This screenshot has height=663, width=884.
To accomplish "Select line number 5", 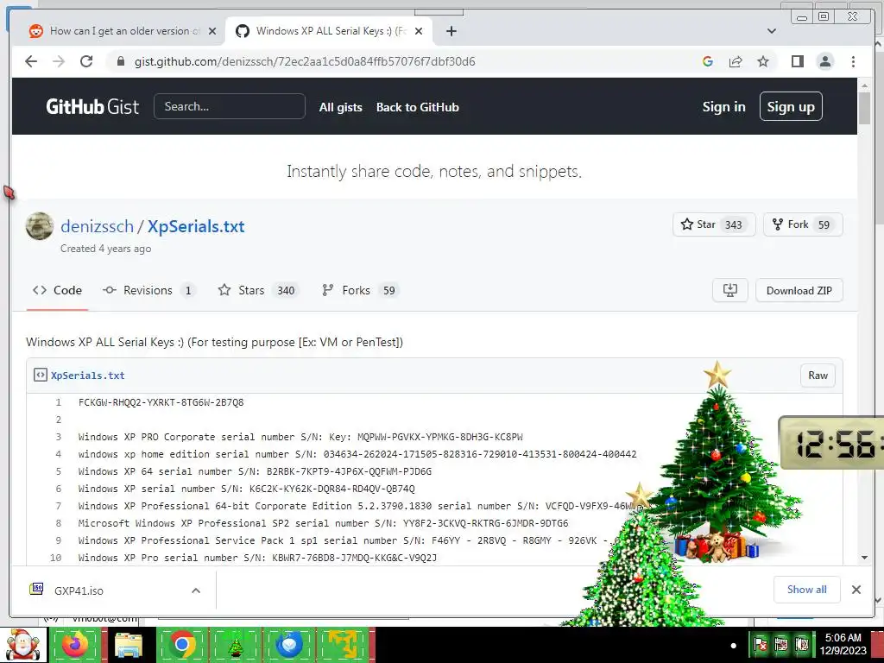I will (59, 471).
